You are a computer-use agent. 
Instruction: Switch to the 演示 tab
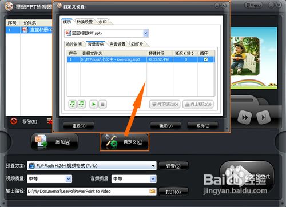pos(67,22)
